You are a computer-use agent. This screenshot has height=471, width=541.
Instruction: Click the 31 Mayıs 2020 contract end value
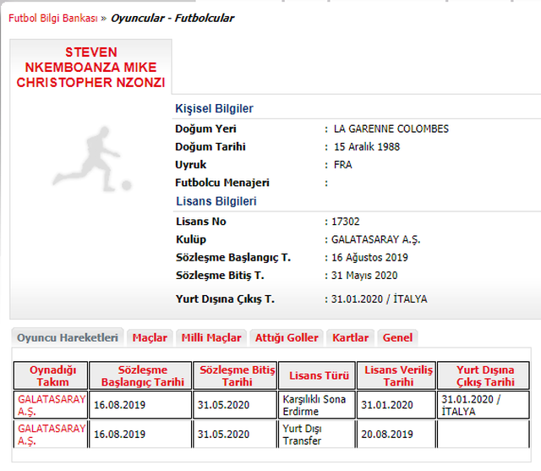point(364,276)
